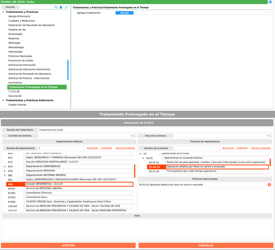Click LIMPIAR next to Nombre de la práctica
This screenshot has width=275, height=250.
pyautogui.click(x=242, y=148)
